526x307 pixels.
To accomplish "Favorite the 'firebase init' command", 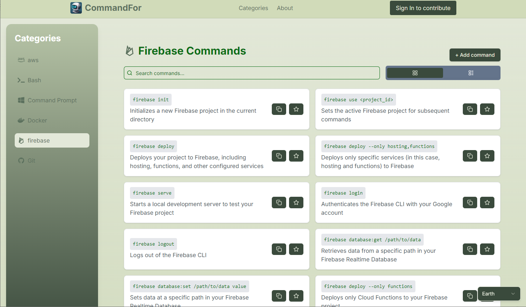I will tap(296, 109).
